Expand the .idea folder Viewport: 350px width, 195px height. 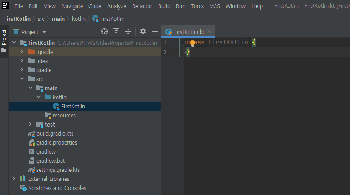coord(22,61)
